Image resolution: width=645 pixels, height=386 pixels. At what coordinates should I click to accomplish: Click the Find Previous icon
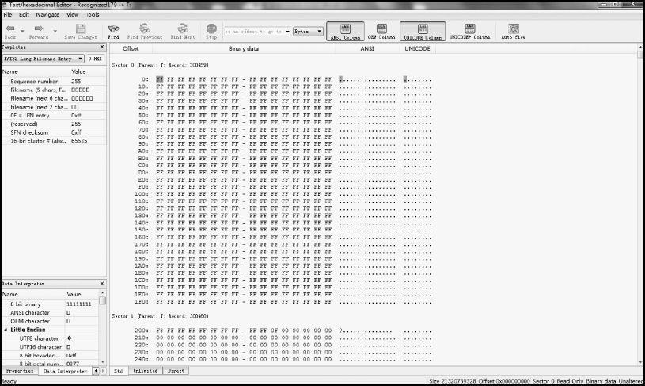point(144,29)
